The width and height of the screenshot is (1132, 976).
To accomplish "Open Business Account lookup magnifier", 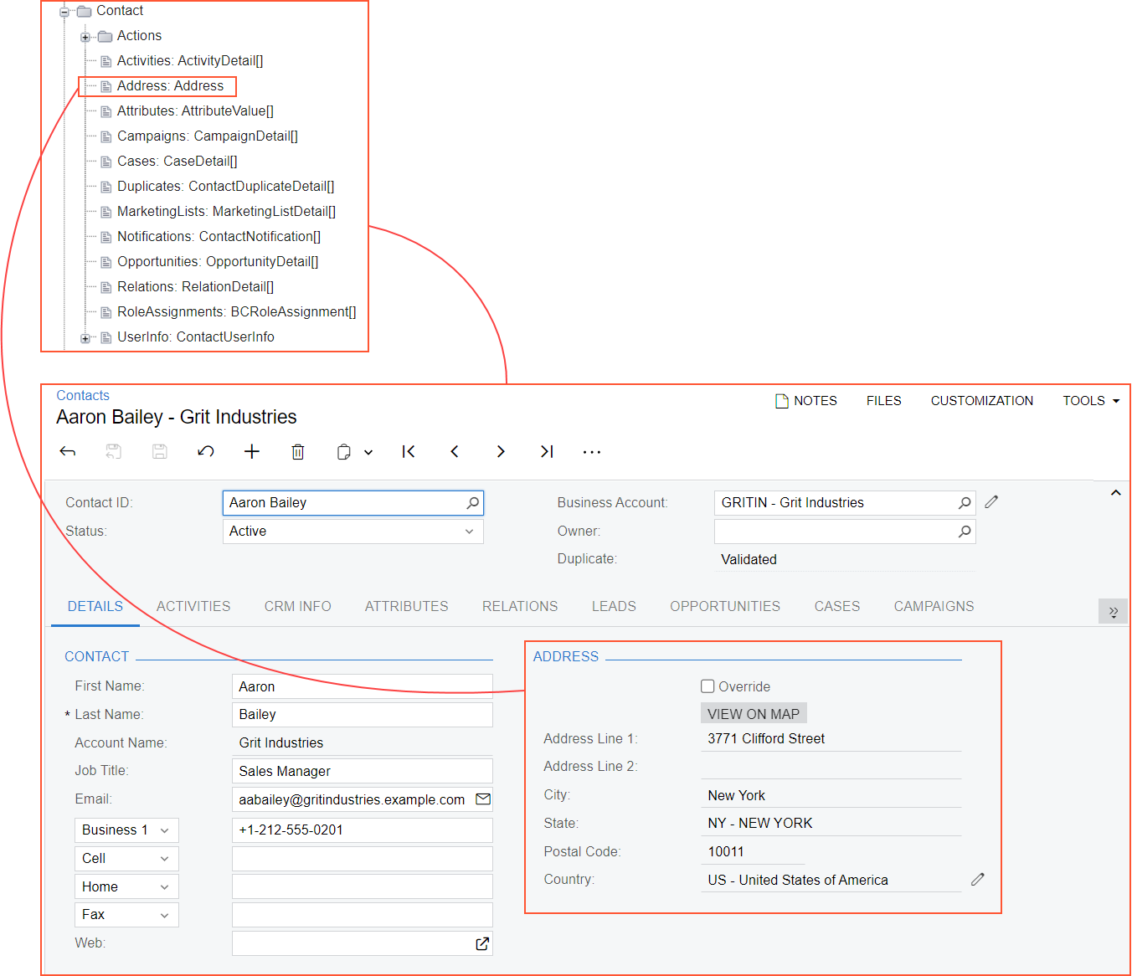I will point(965,503).
